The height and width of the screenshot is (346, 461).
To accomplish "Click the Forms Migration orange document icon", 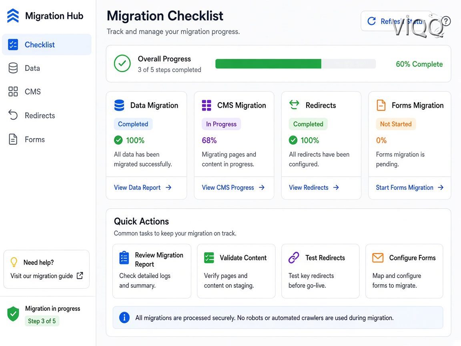I will 381,105.
